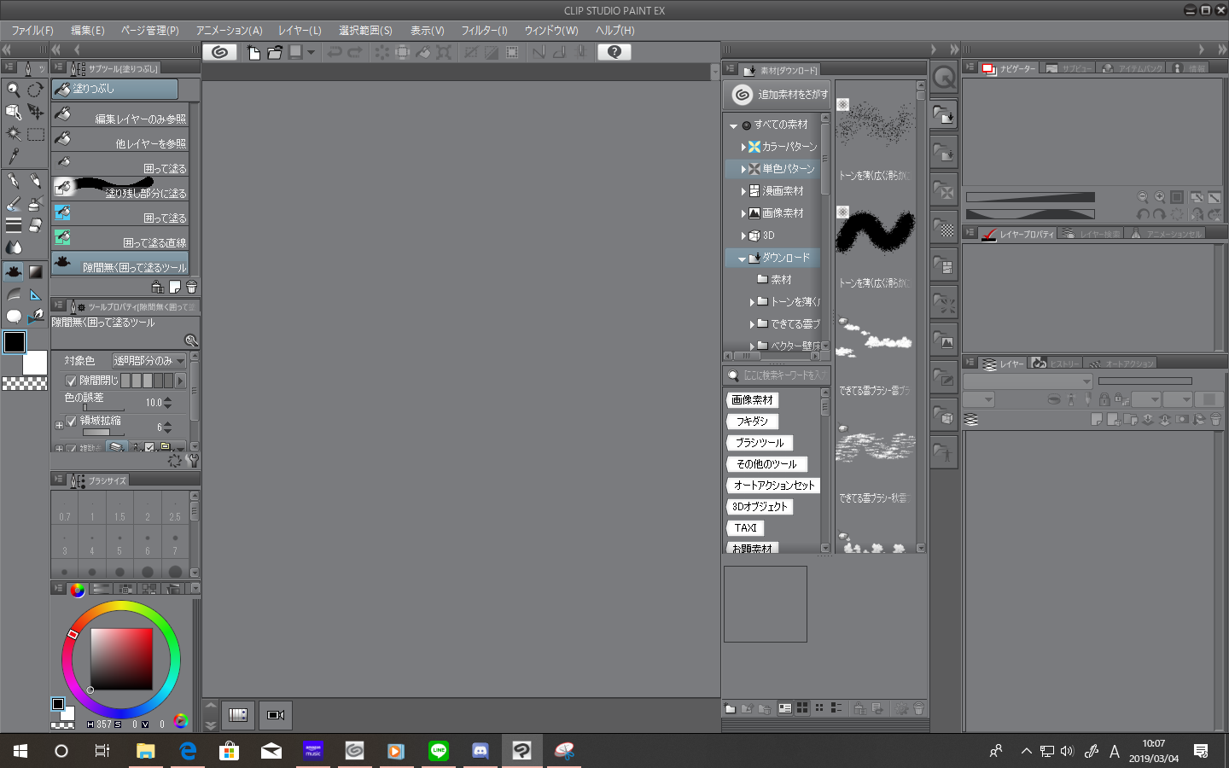This screenshot has width=1229, height=768.
Task: Select the magnifying glass Zoom tool
Action: pyautogui.click(x=14, y=90)
